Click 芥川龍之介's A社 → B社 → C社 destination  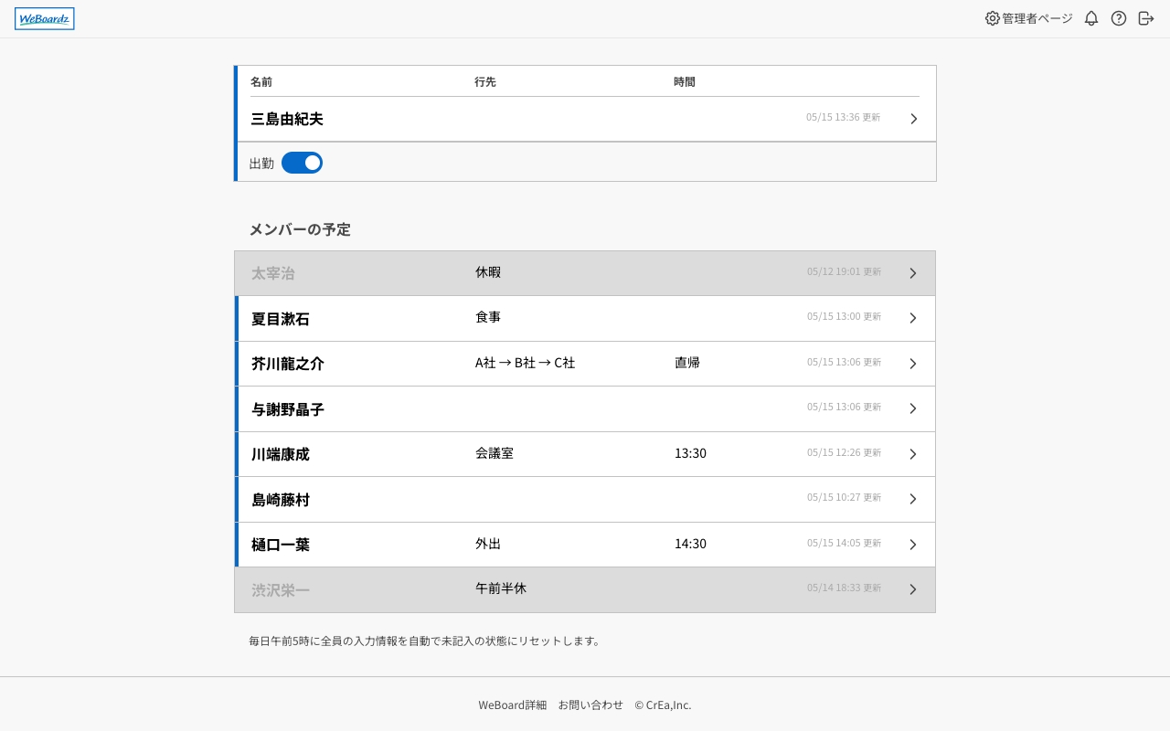pyautogui.click(x=525, y=363)
